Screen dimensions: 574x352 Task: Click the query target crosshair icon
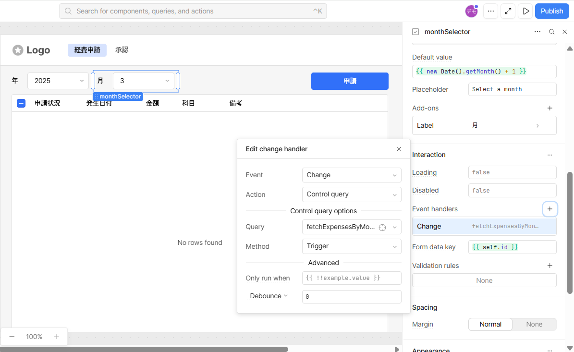382,227
